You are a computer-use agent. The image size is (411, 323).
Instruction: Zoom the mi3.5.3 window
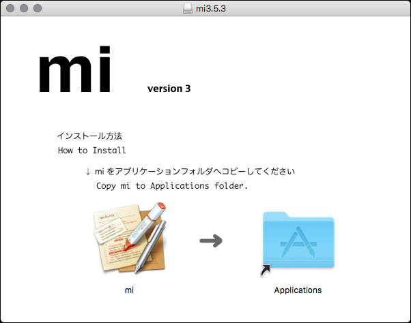(38, 8)
